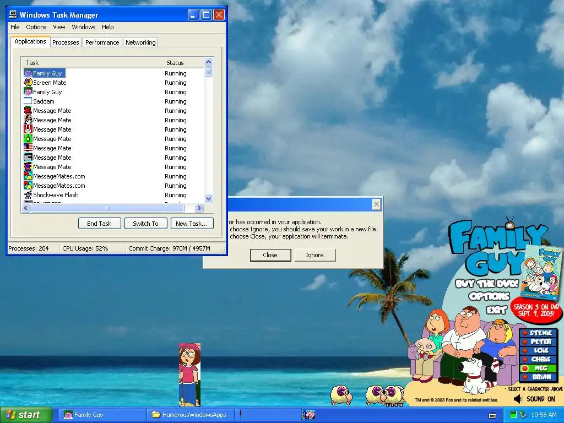Click the green bottle Message Mate icon

click(x=28, y=138)
